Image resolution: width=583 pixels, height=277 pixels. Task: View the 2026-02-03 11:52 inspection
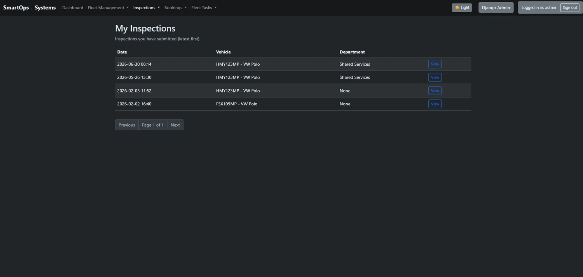[435, 91]
